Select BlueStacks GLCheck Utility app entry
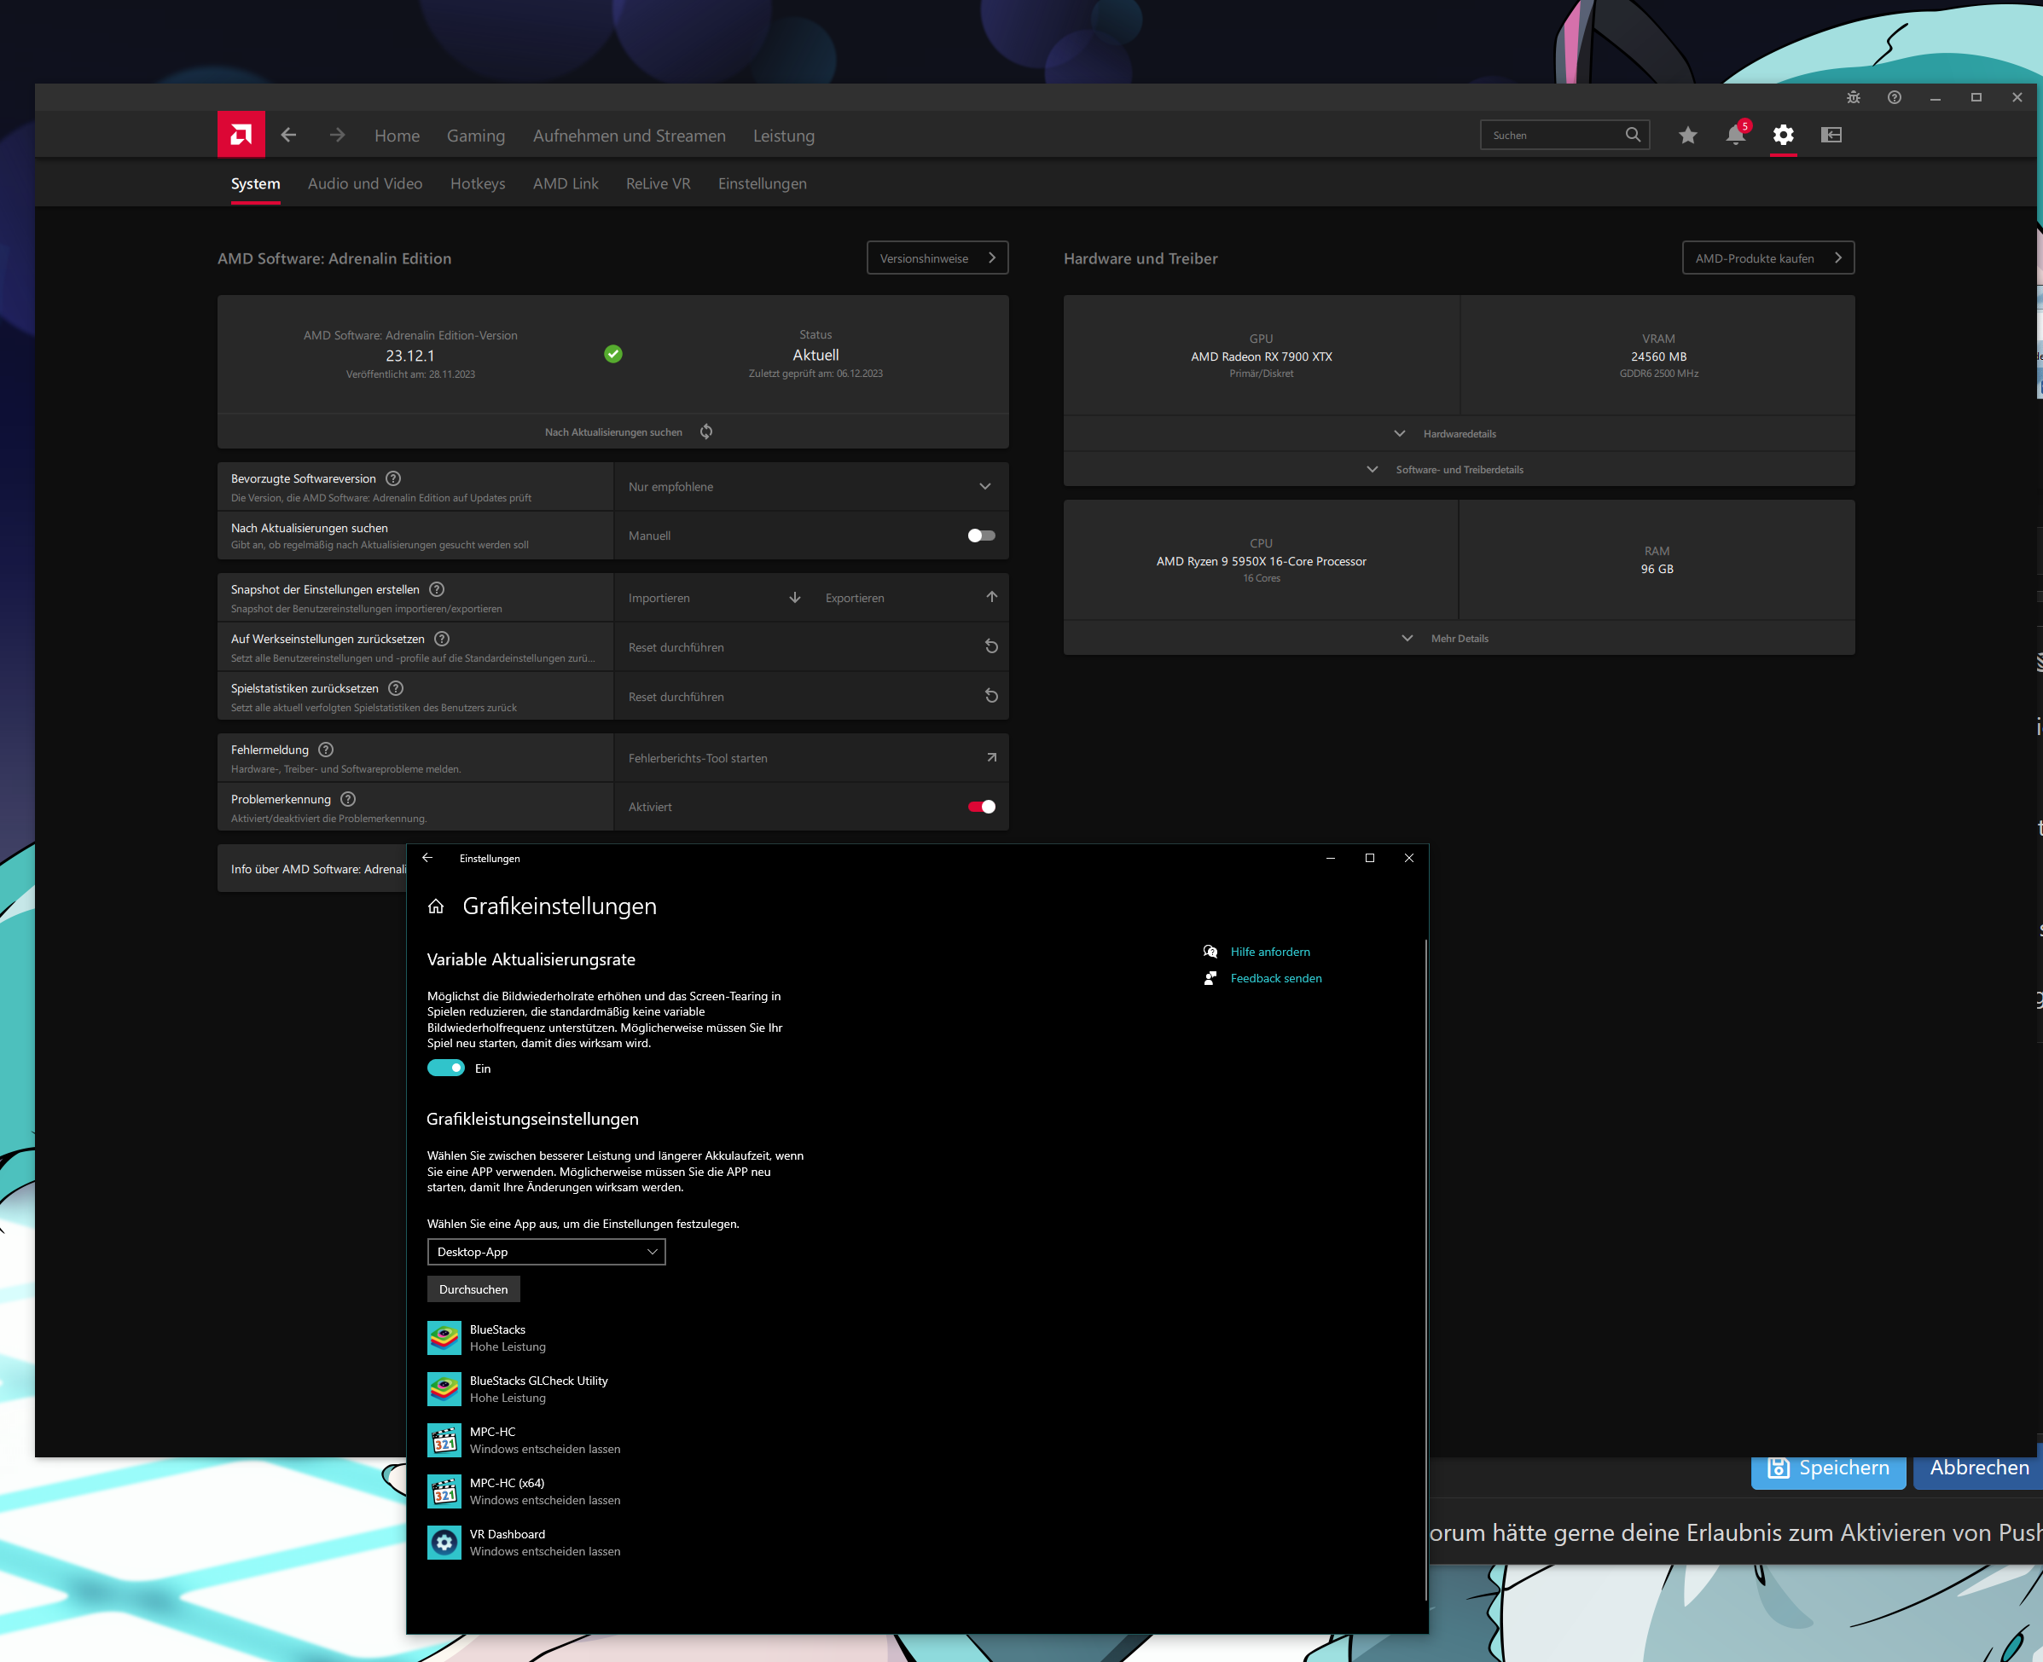This screenshot has height=1662, width=2043. [x=538, y=1388]
